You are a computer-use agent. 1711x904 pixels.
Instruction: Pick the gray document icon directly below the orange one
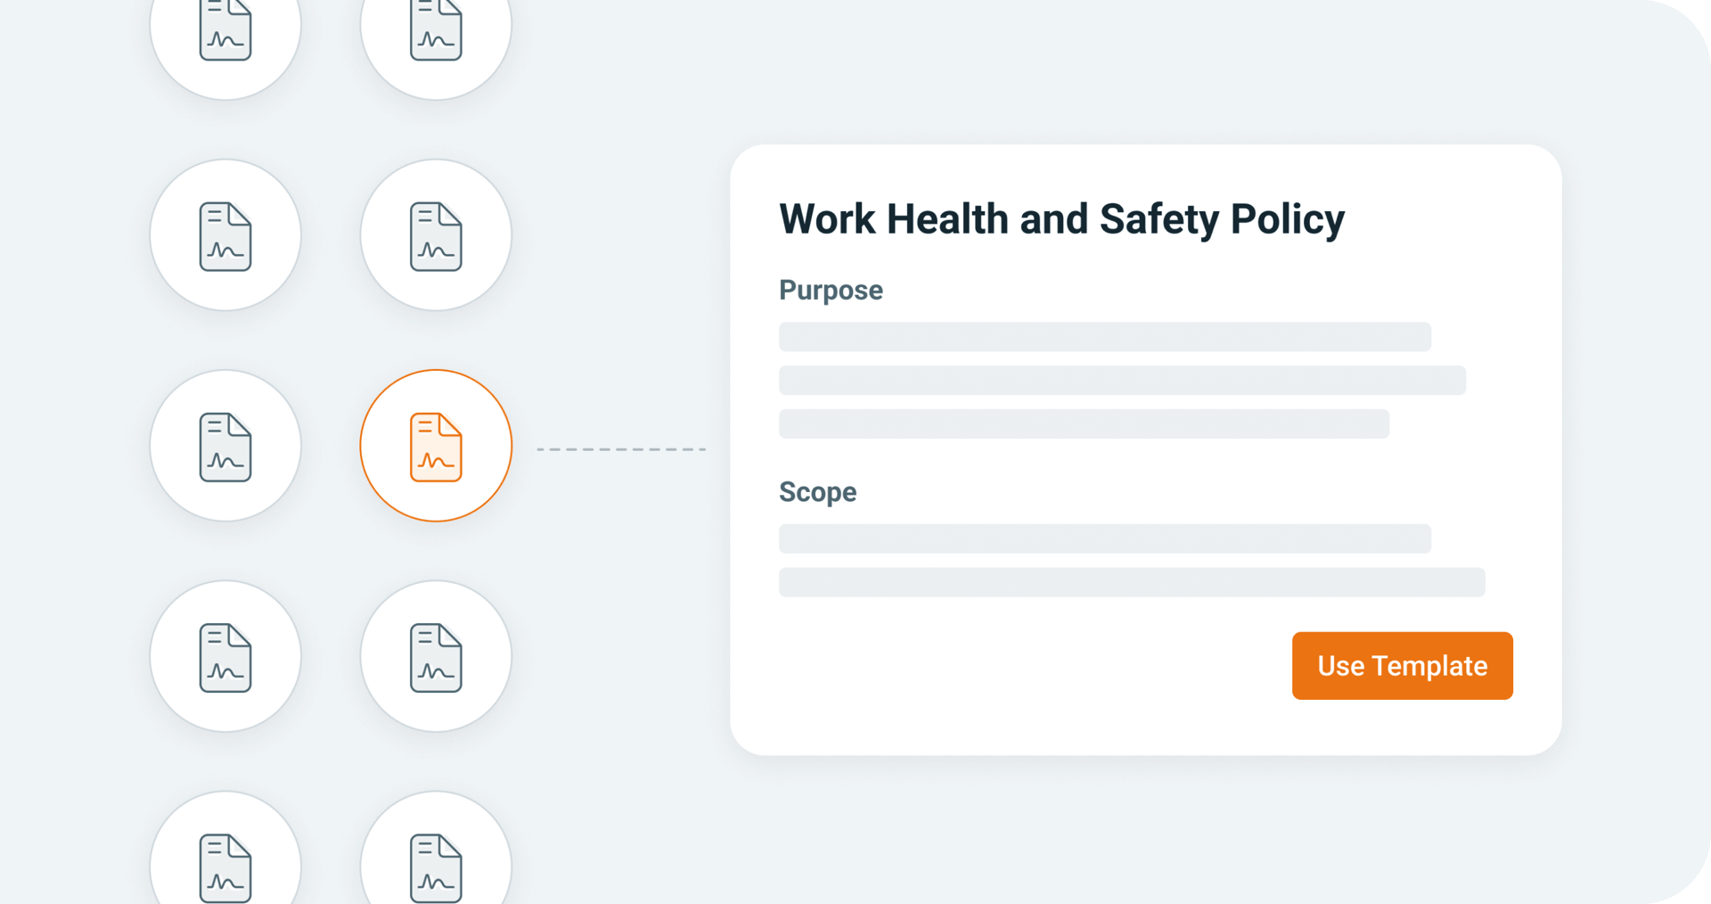click(436, 656)
